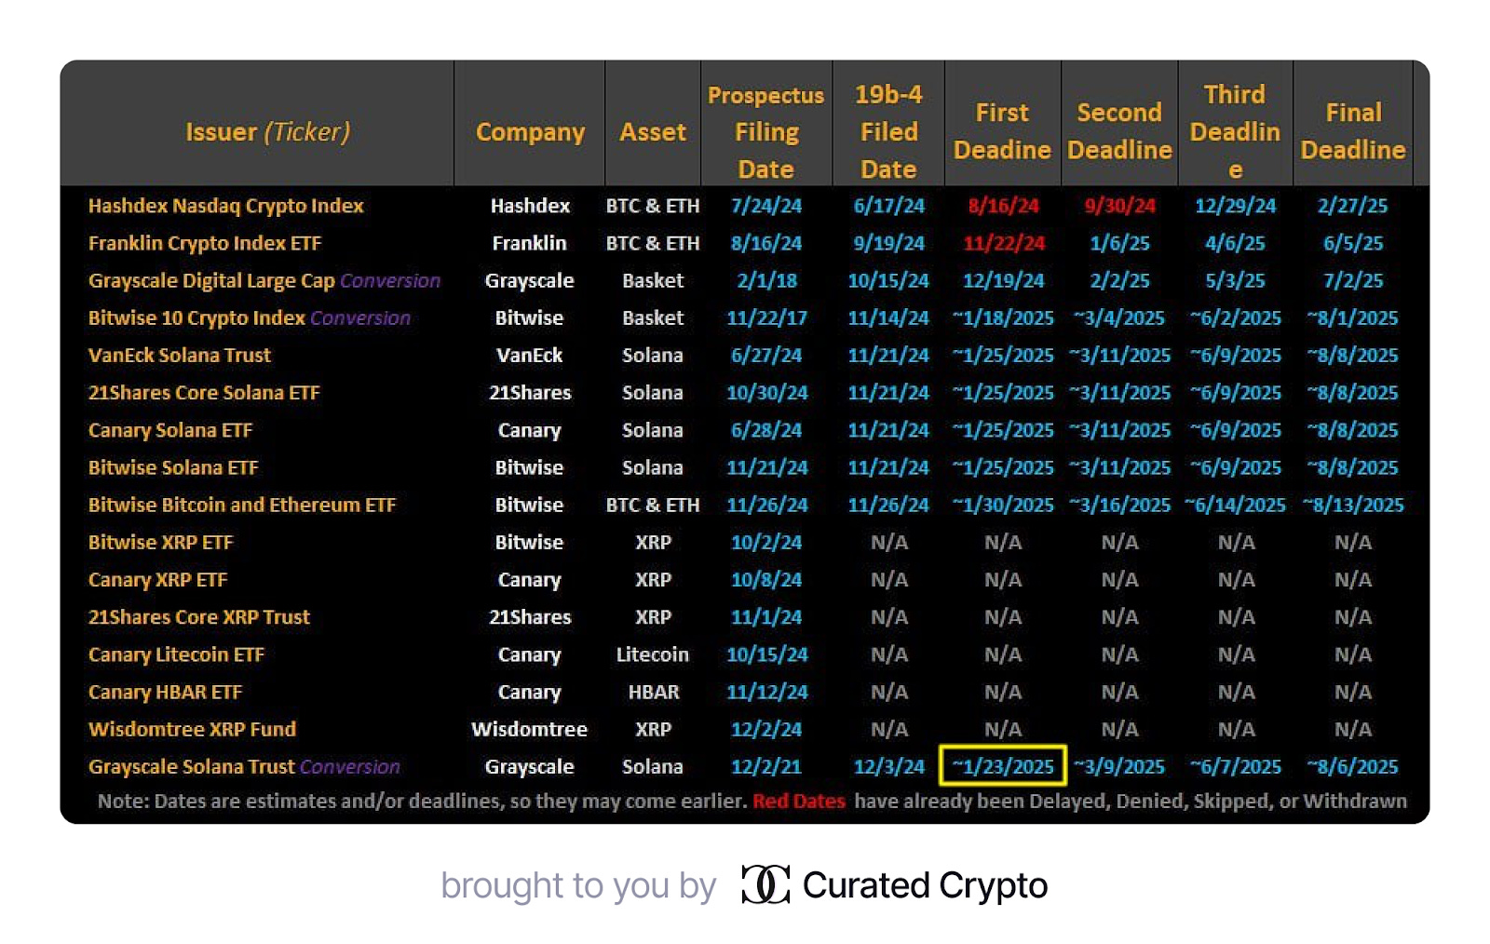The height and width of the screenshot is (944, 1490).
Task: Click Canary XRP prospectus date '10/8/24'
Action: (x=766, y=579)
